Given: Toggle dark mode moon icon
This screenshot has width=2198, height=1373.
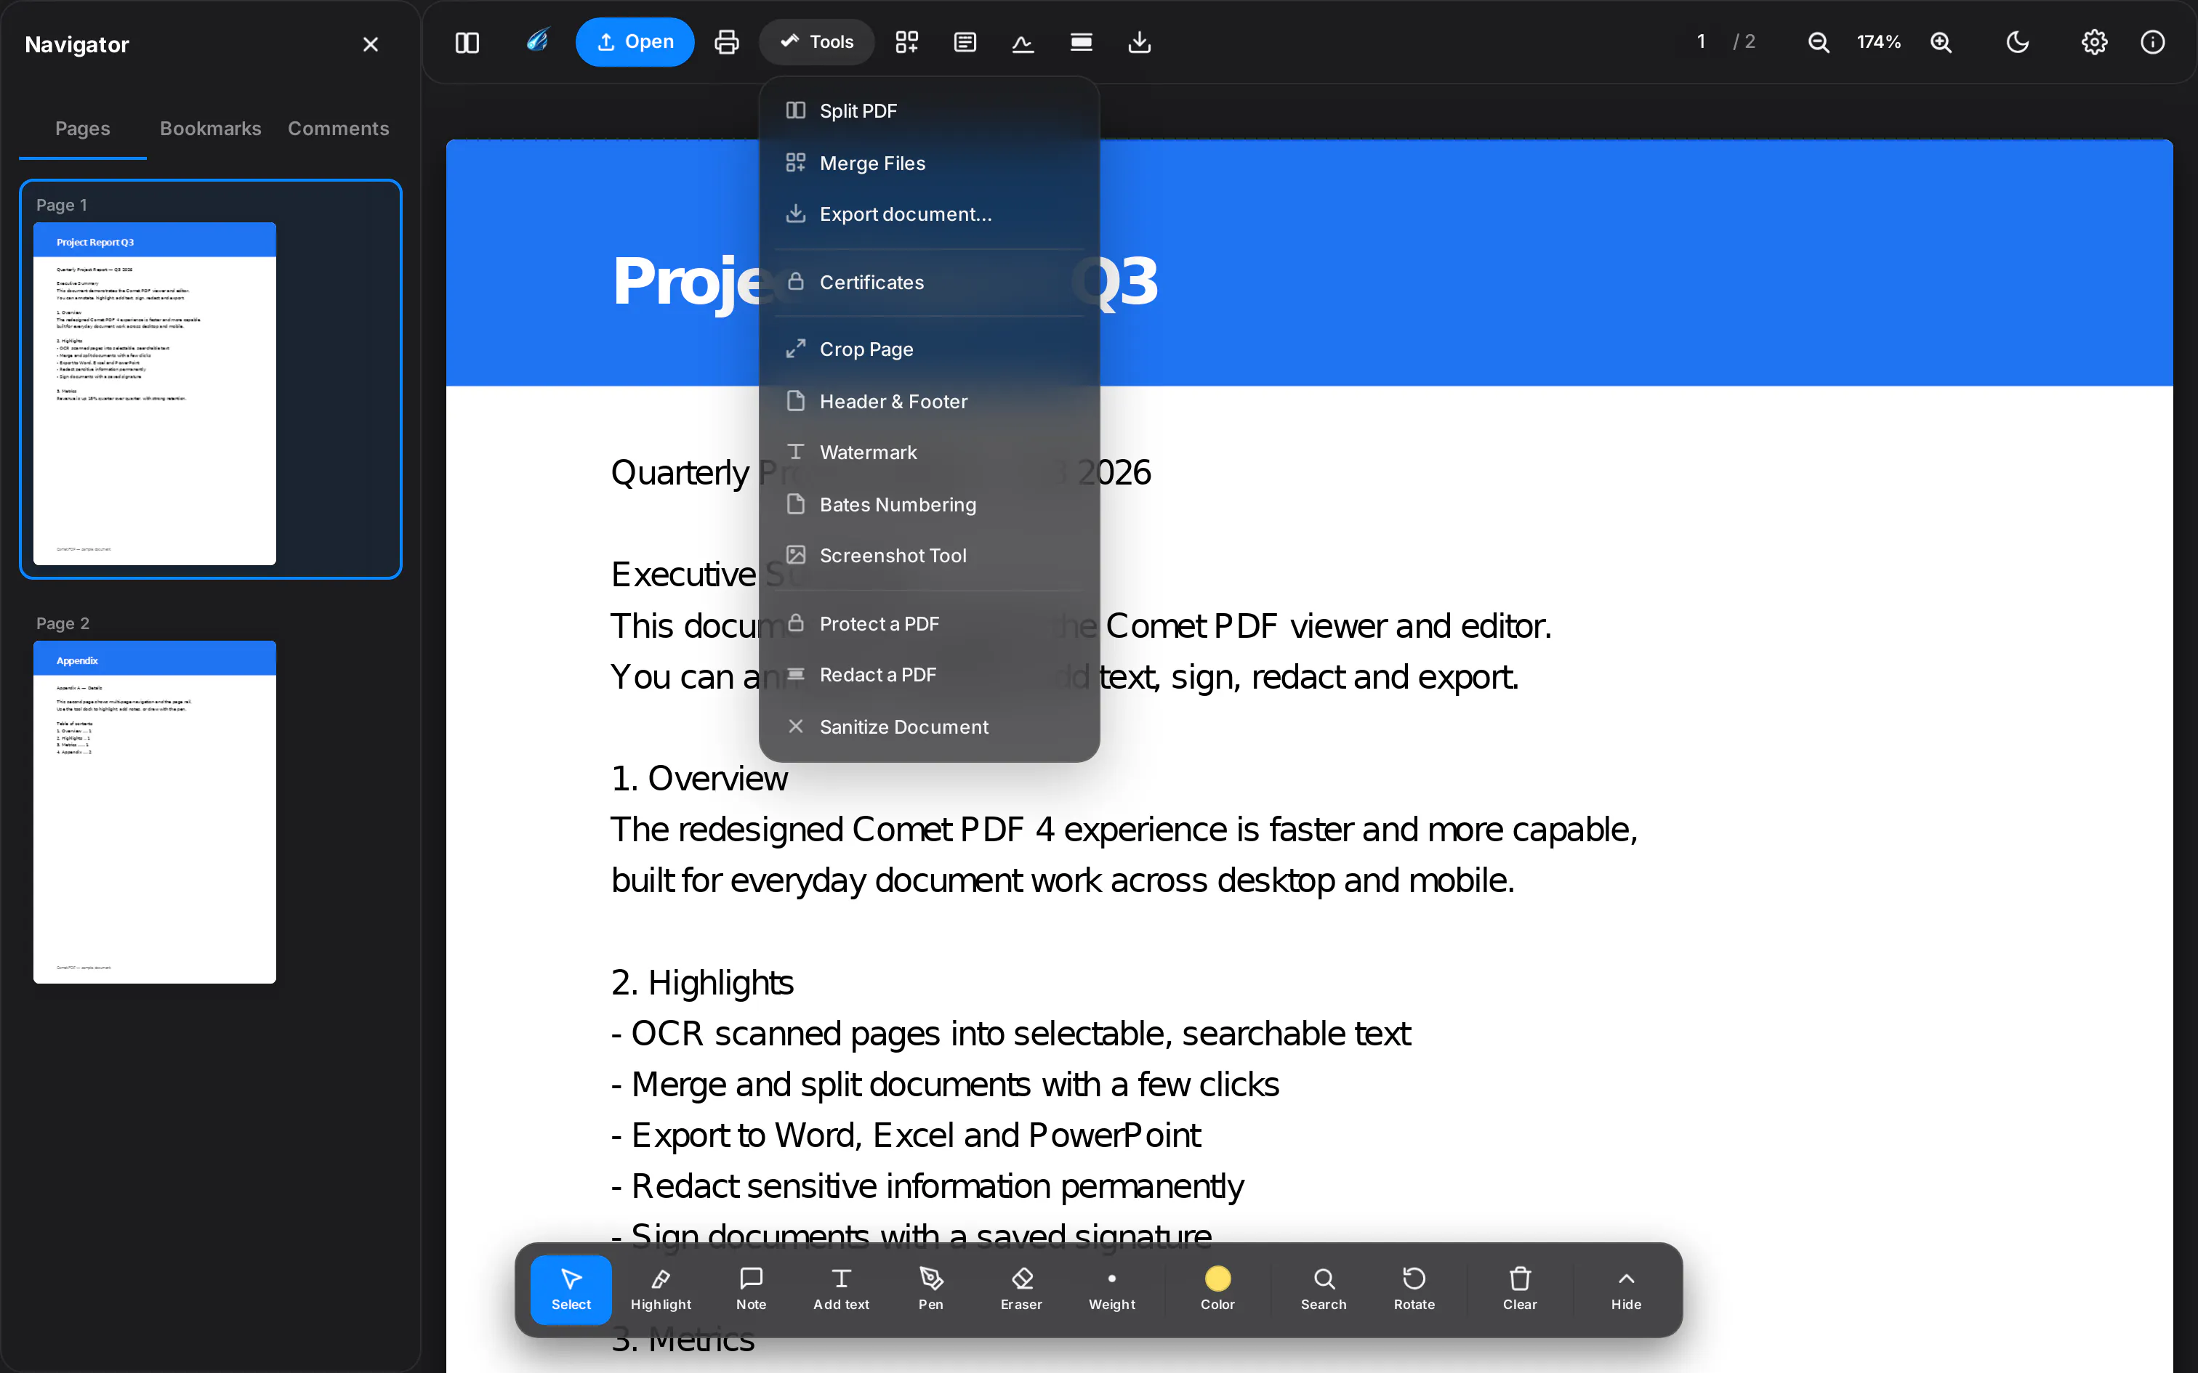Looking at the screenshot, I should (x=2017, y=43).
